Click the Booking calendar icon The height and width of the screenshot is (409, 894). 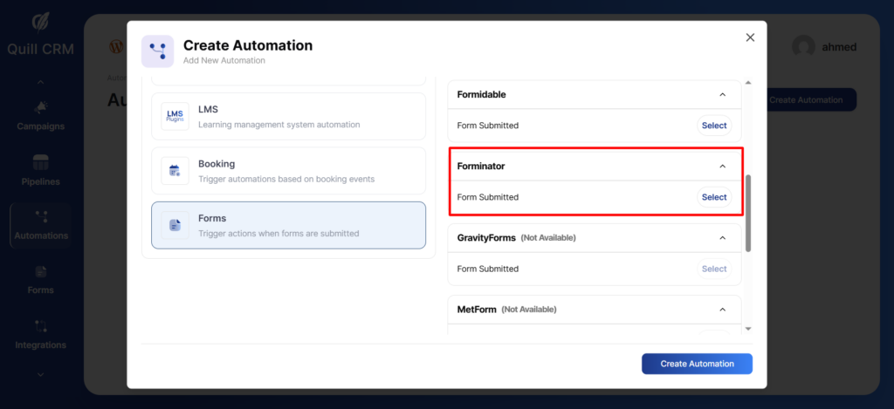click(175, 171)
